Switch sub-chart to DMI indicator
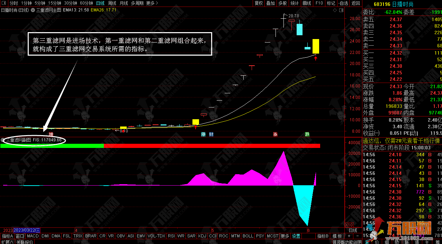The image size is (442, 244). [45, 236]
